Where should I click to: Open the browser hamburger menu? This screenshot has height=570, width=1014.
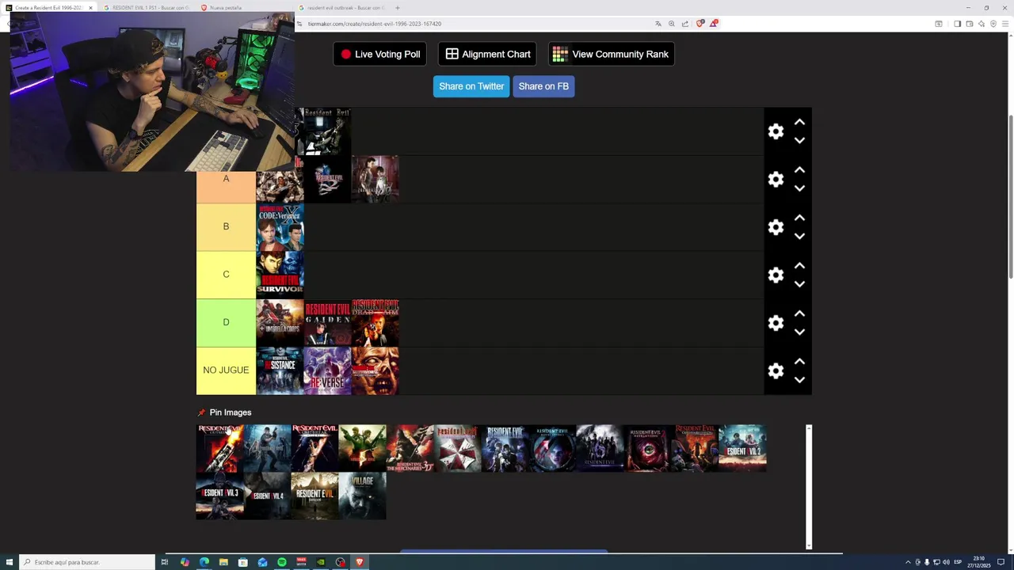click(1005, 24)
